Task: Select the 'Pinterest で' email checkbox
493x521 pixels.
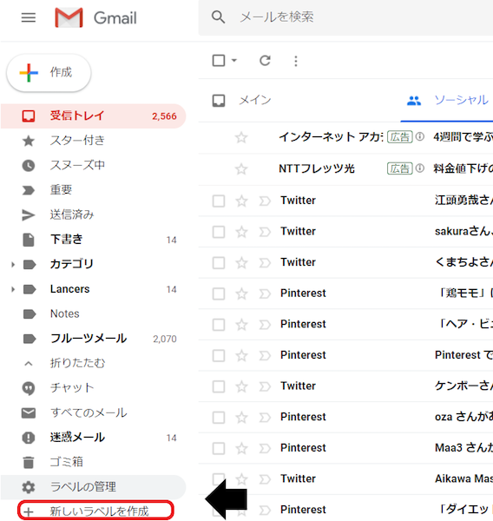Action: pos(219,355)
